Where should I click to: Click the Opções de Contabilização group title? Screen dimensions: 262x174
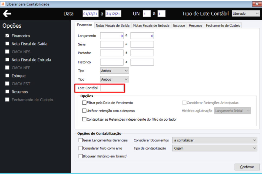pos(99,133)
